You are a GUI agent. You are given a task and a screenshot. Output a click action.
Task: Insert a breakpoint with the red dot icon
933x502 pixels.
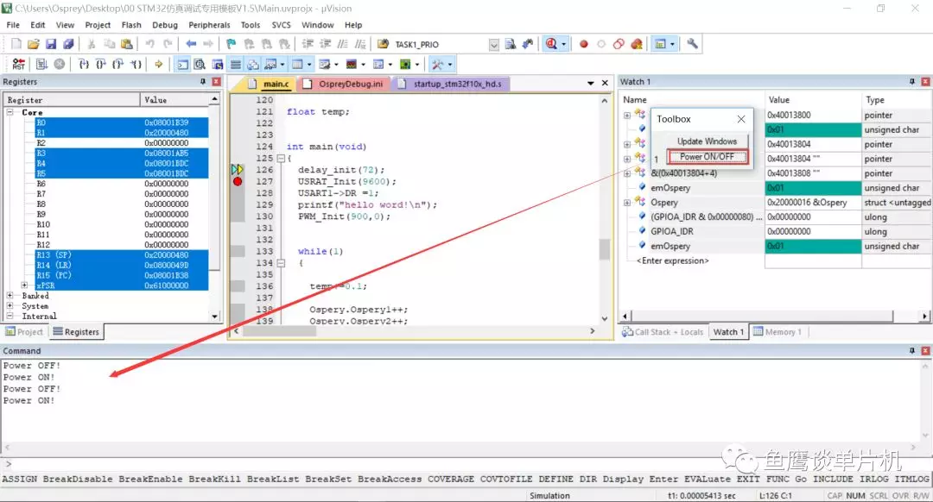584,44
